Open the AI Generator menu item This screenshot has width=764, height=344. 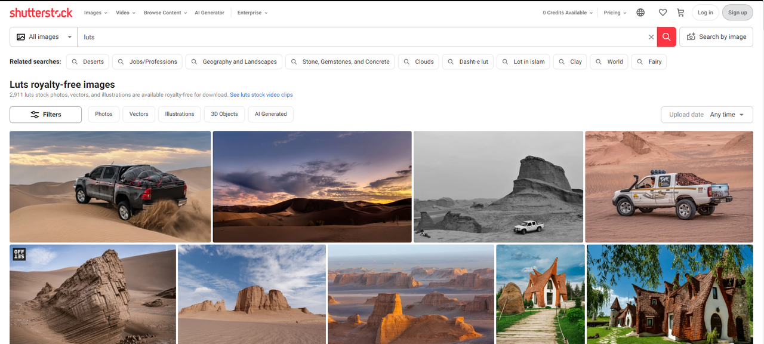pyautogui.click(x=210, y=12)
